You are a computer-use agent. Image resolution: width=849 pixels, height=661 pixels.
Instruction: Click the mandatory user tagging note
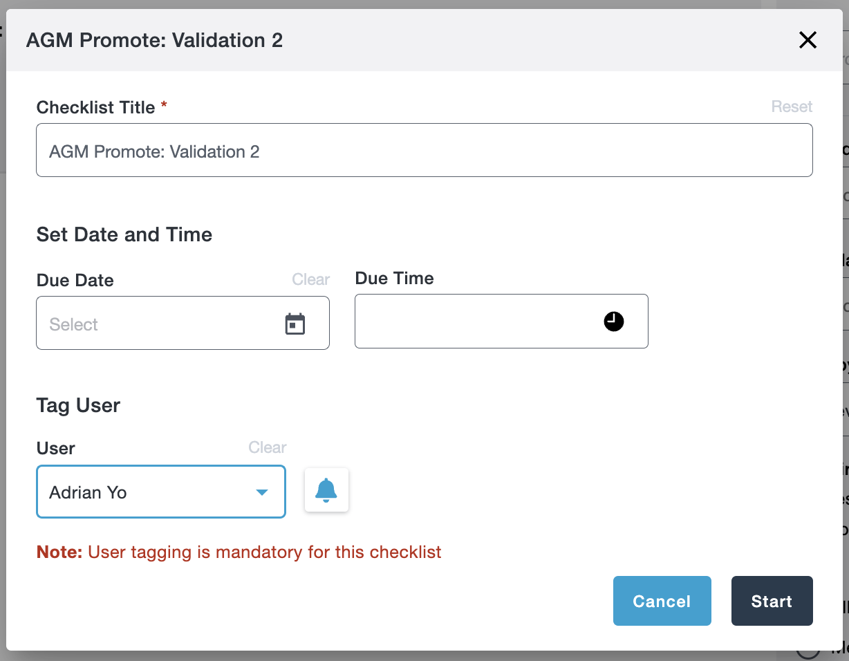click(239, 552)
